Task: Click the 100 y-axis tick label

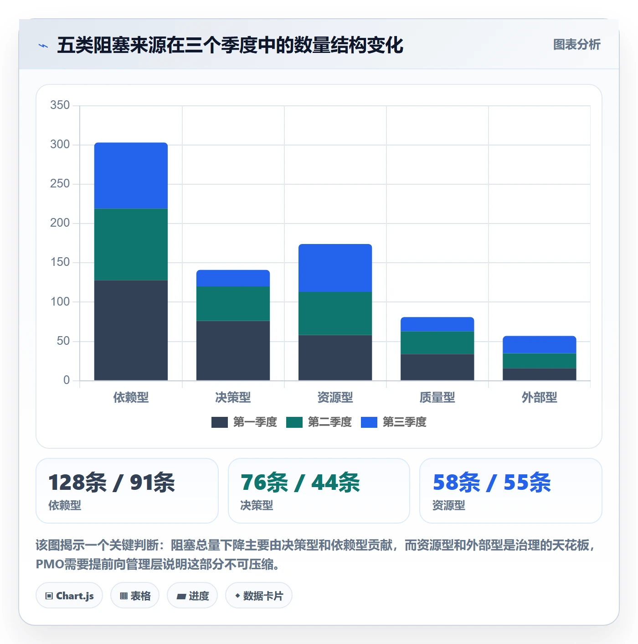Action: tap(60, 302)
